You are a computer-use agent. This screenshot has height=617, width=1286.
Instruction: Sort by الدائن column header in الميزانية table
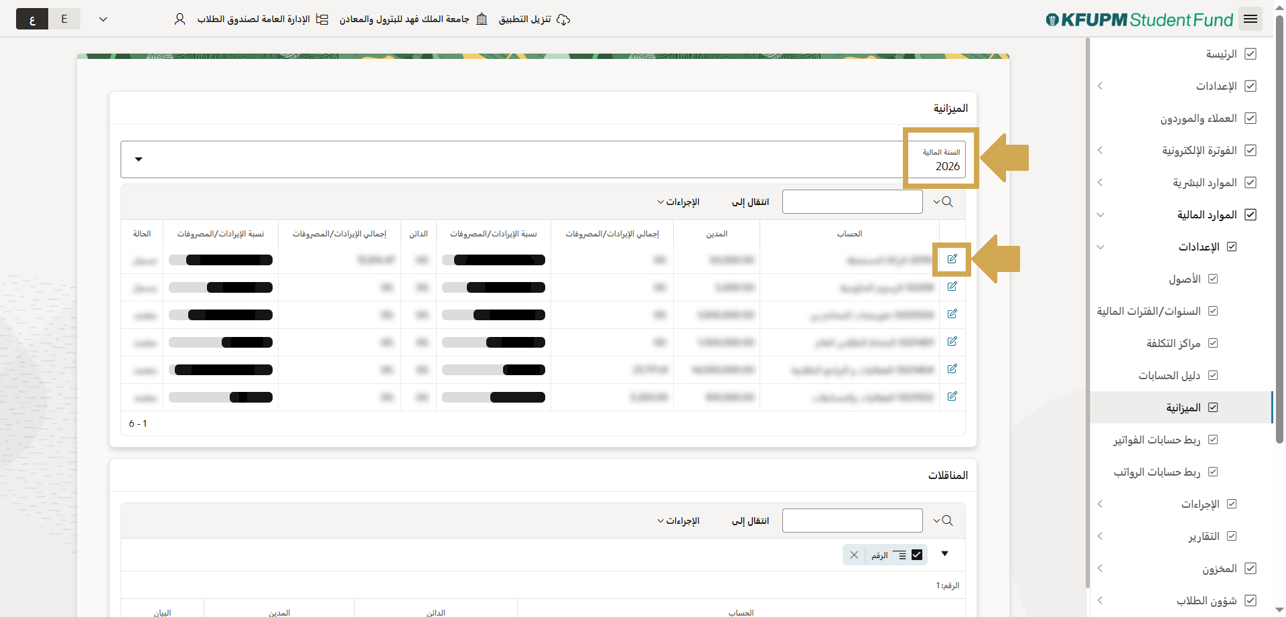tap(419, 234)
